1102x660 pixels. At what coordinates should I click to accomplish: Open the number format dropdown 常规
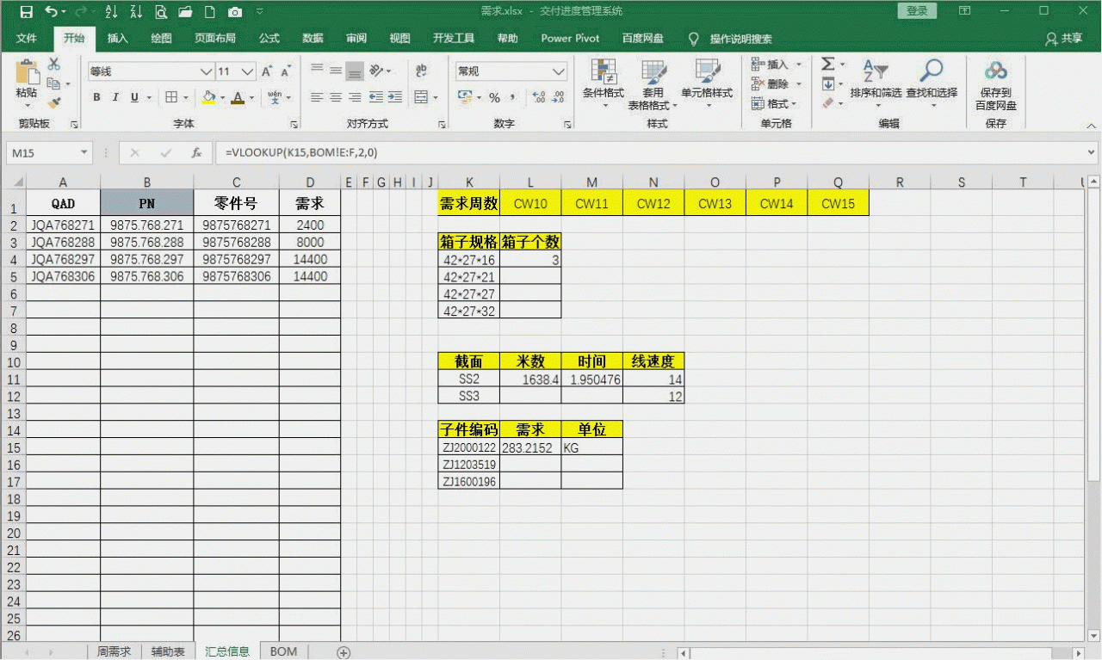[559, 71]
